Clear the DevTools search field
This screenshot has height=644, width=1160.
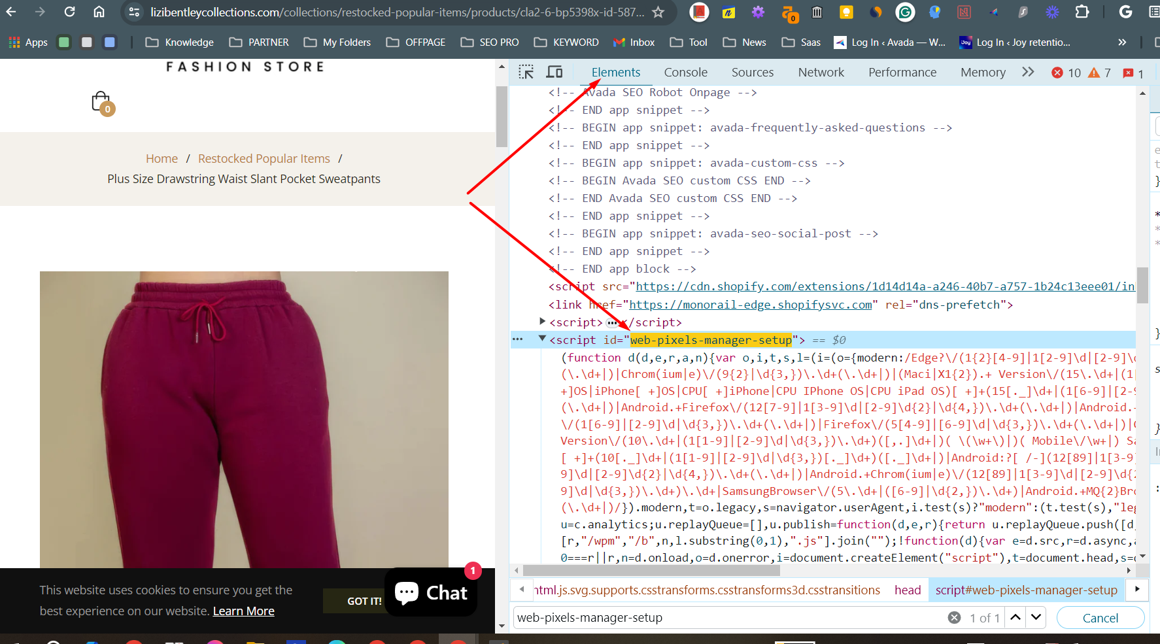pyautogui.click(x=955, y=618)
